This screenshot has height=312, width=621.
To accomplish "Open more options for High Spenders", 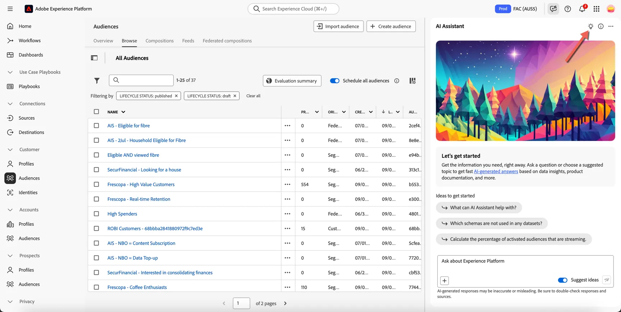I will coord(287,214).
